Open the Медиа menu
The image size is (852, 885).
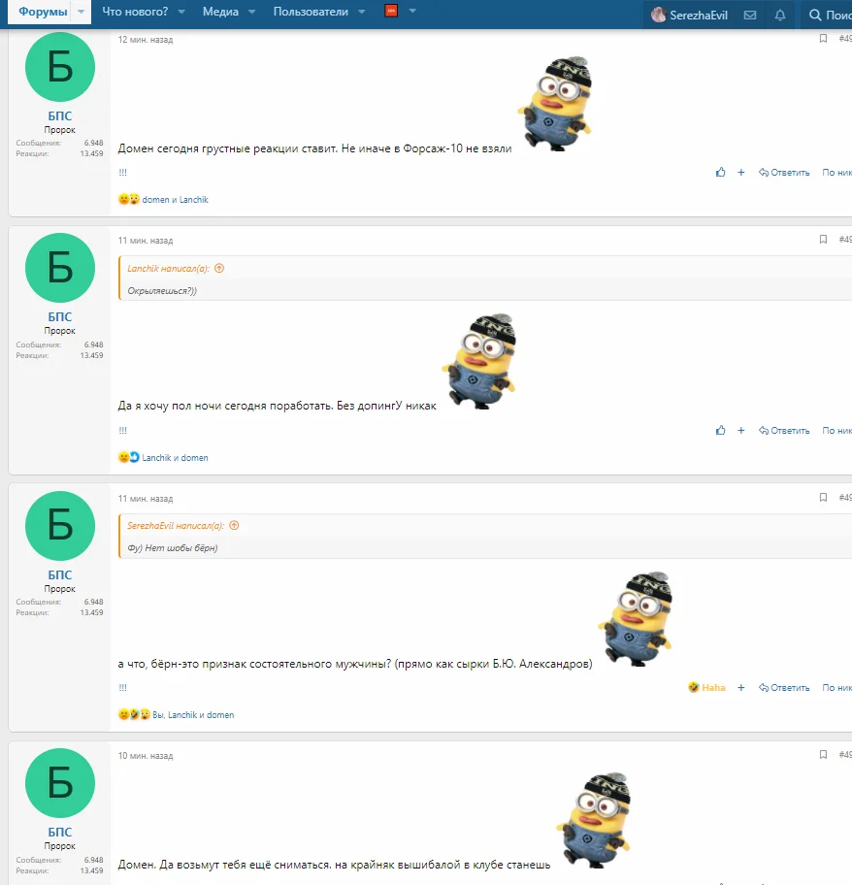tap(220, 12)
